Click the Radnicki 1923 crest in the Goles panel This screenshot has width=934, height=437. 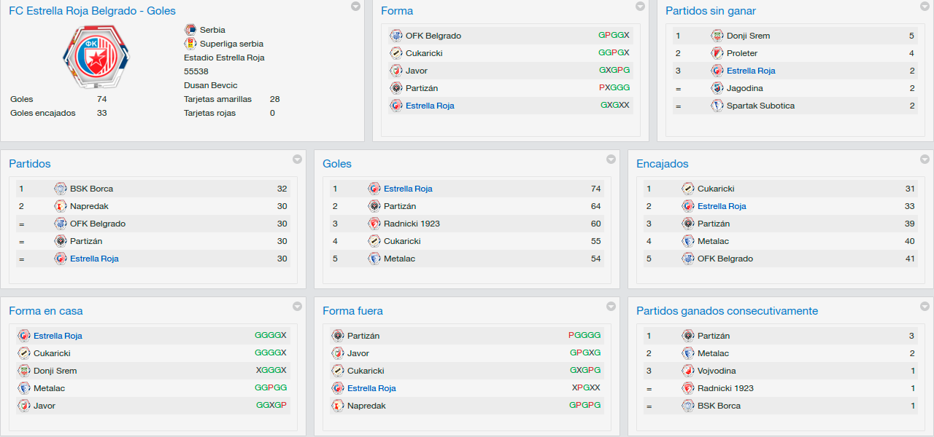click(374, 224)
